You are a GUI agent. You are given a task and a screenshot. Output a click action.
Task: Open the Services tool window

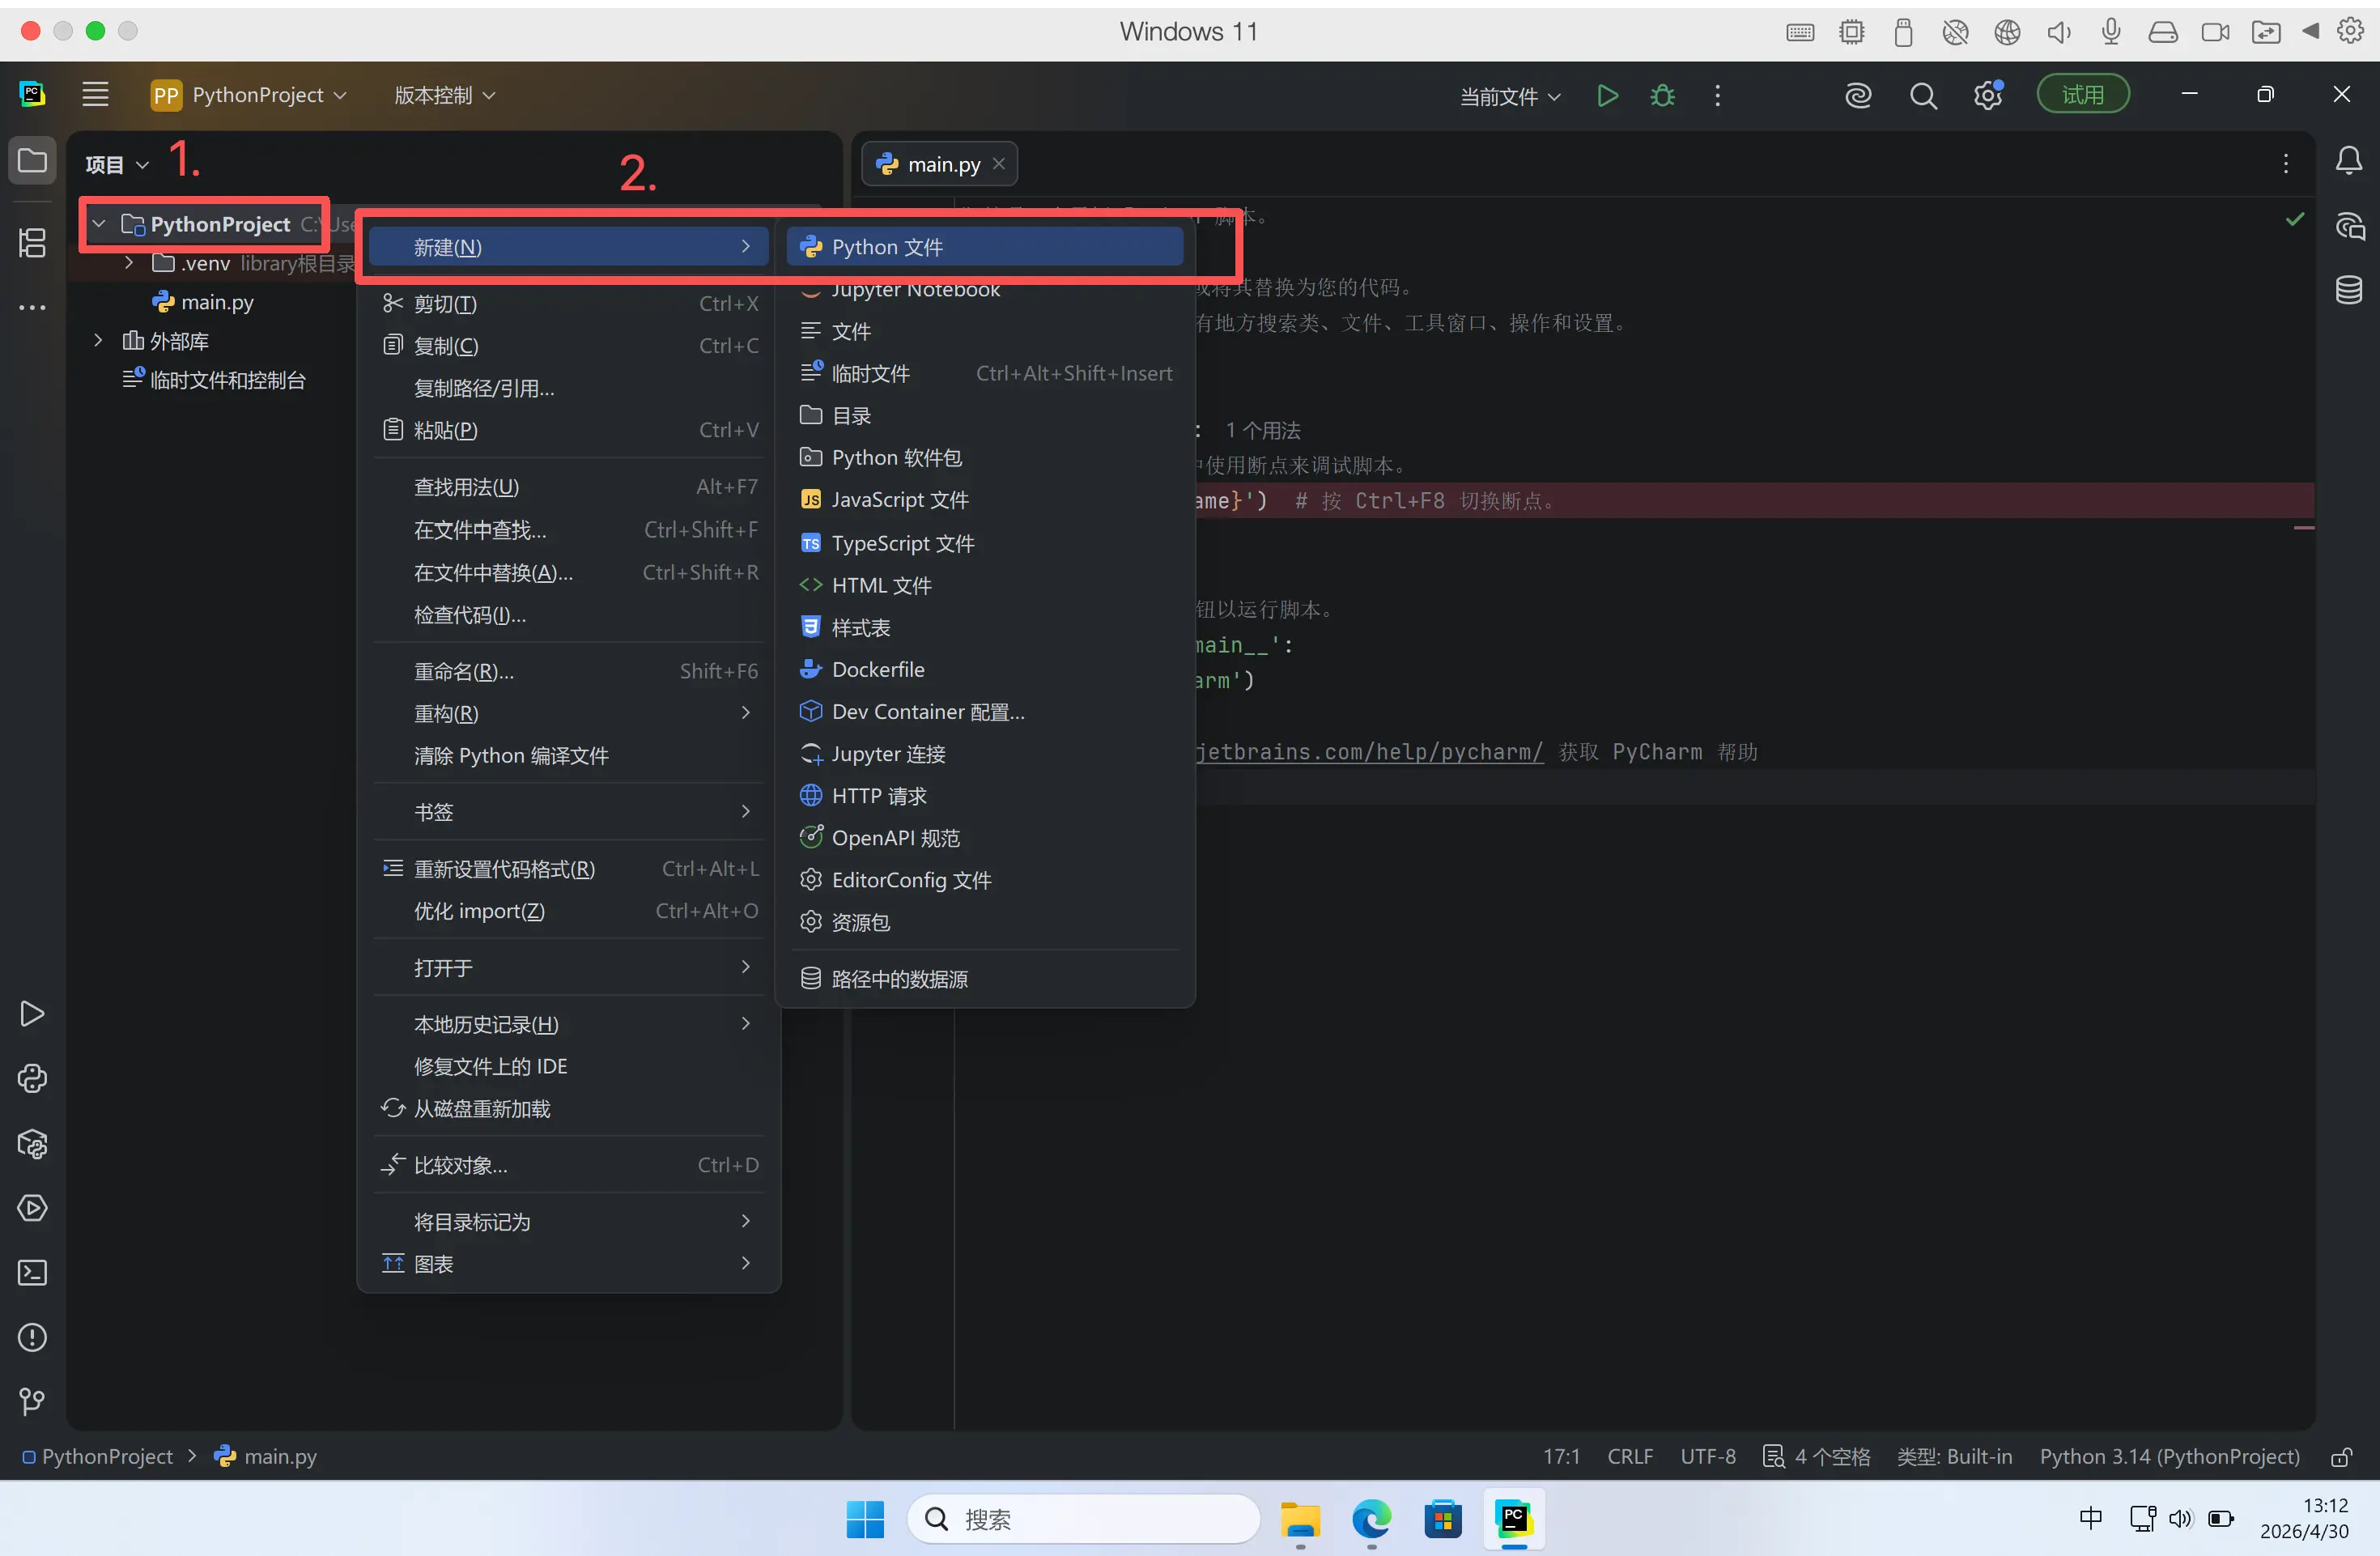pos(32,1208)
